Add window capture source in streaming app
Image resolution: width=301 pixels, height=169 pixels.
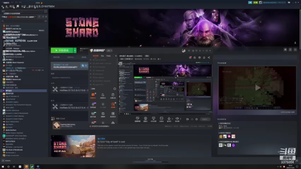click(x=137, y=119)
